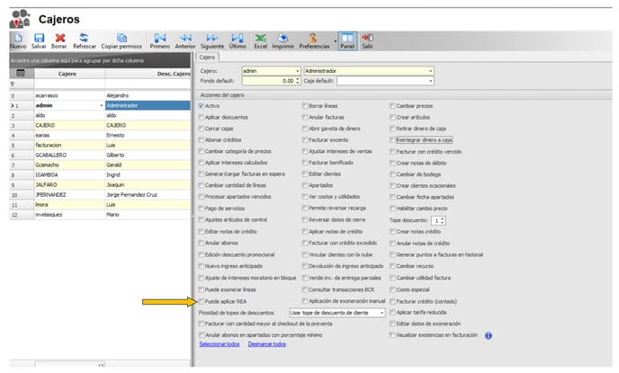Enable Vincular clientes con la nube
This screenshot has width=619, height=373.
click(305, 255)
